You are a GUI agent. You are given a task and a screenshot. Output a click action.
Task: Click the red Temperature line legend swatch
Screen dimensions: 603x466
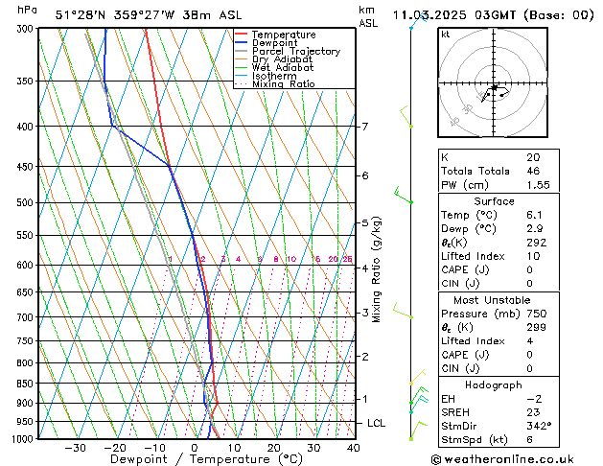click(242, 35)
